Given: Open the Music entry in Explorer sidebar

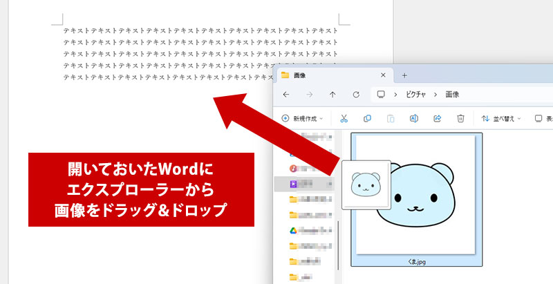Looking at the screenshot, I should (x=310, y=169).
